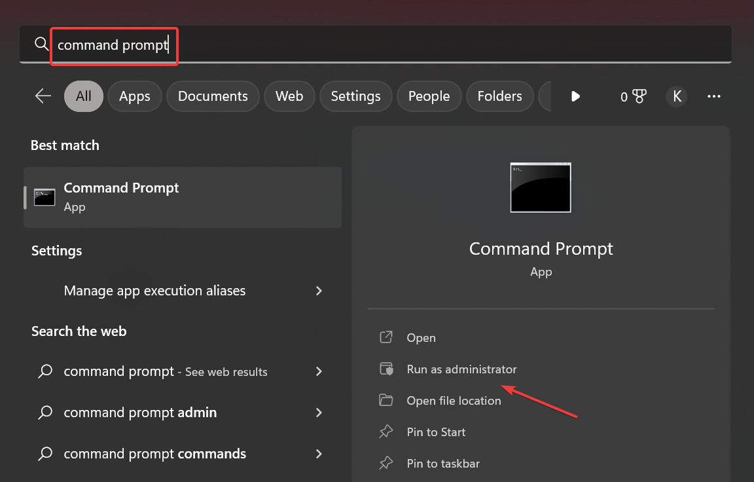Click the rewards trophy icon
The width and height of the screenshot is (754, 482).
coord(639,96)
